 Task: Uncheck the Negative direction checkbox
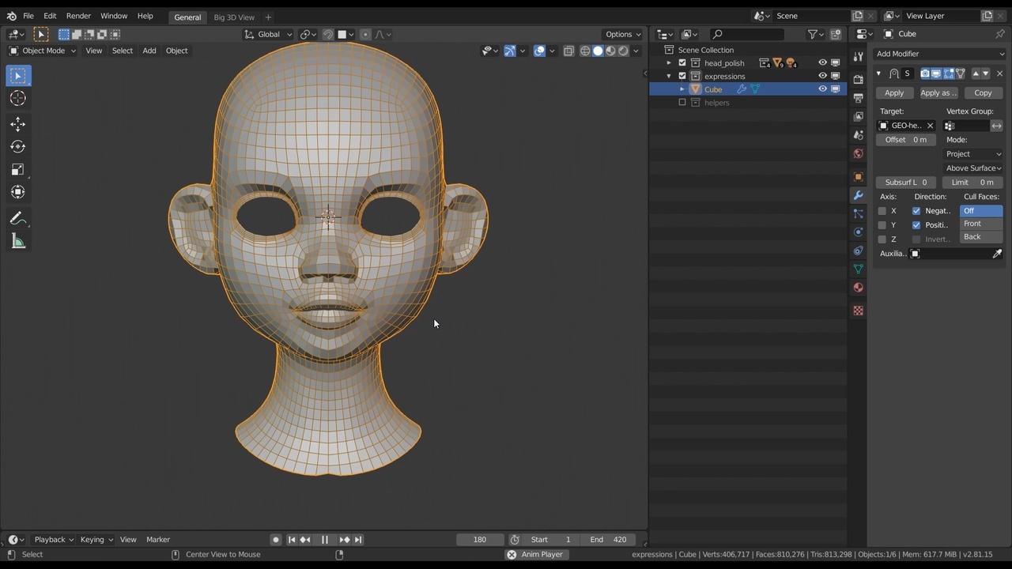(916, 211)
